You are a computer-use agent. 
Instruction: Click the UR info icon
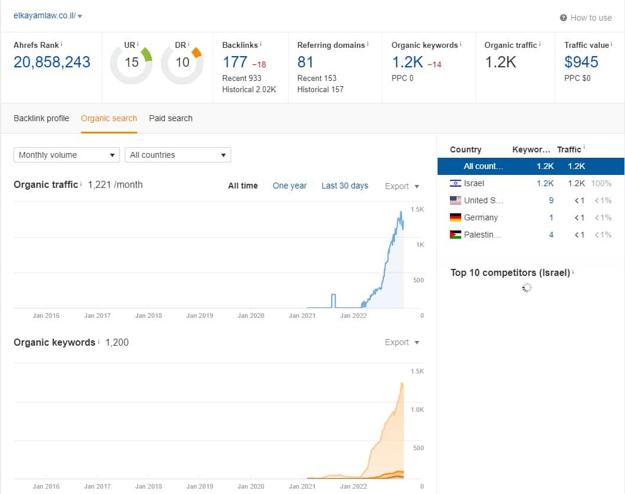[x=138, y=44]
